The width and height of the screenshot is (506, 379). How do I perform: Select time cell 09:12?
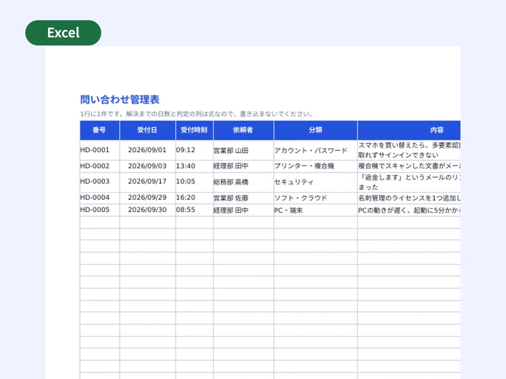pos(194,150)
